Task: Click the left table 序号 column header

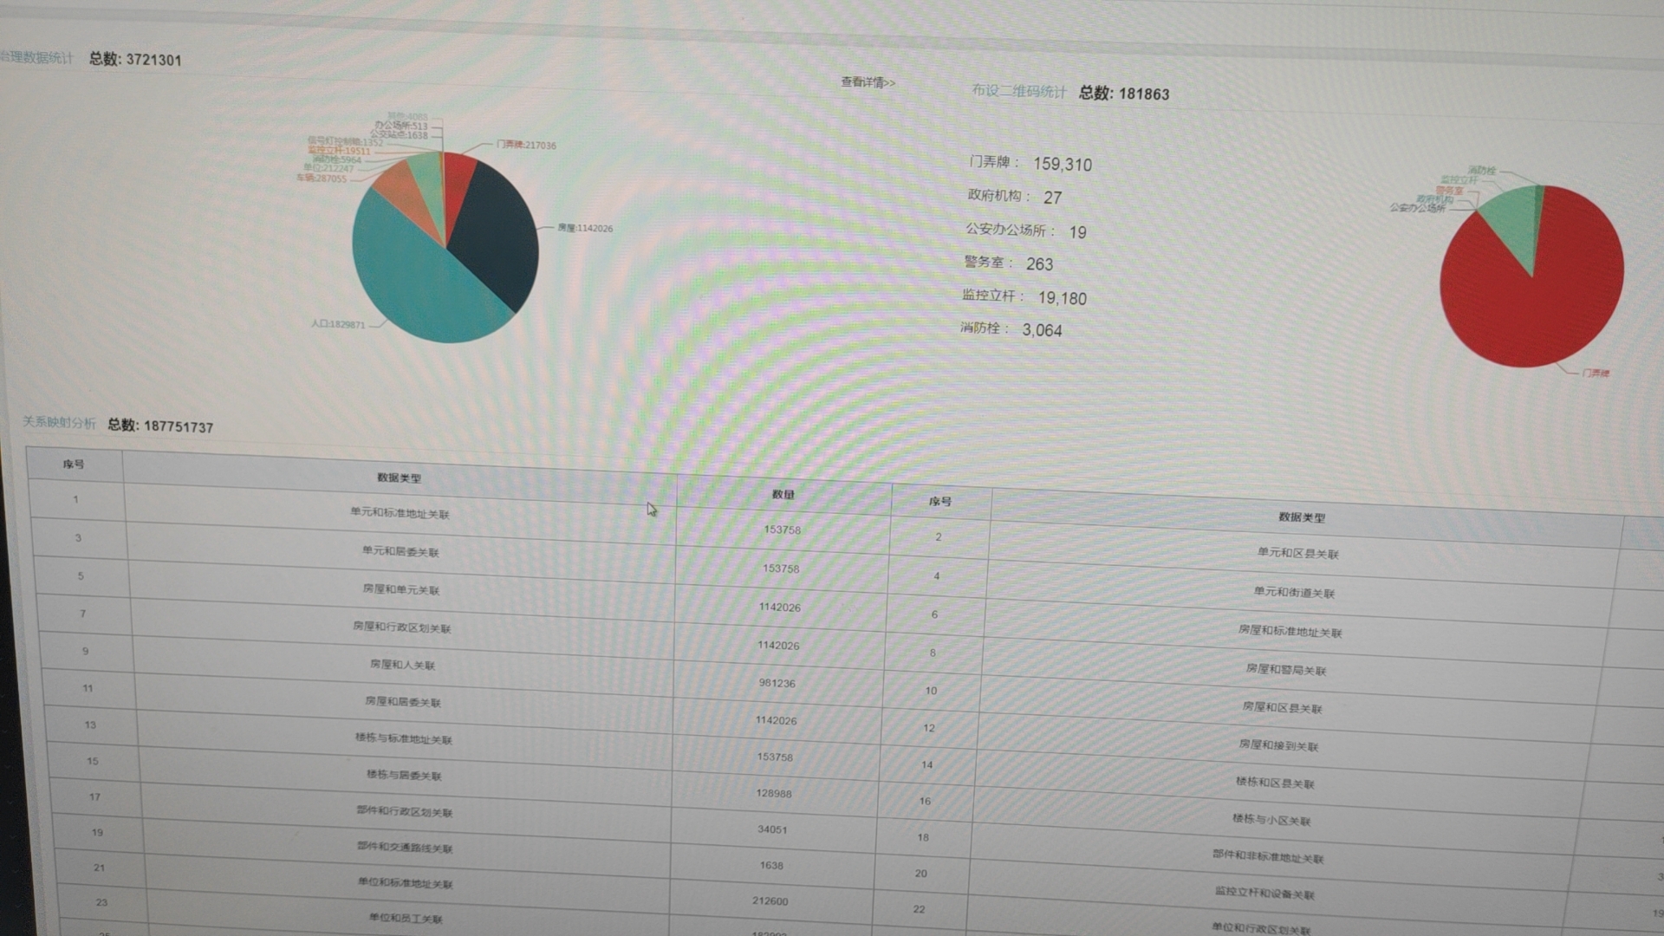Action: point(74,465)
